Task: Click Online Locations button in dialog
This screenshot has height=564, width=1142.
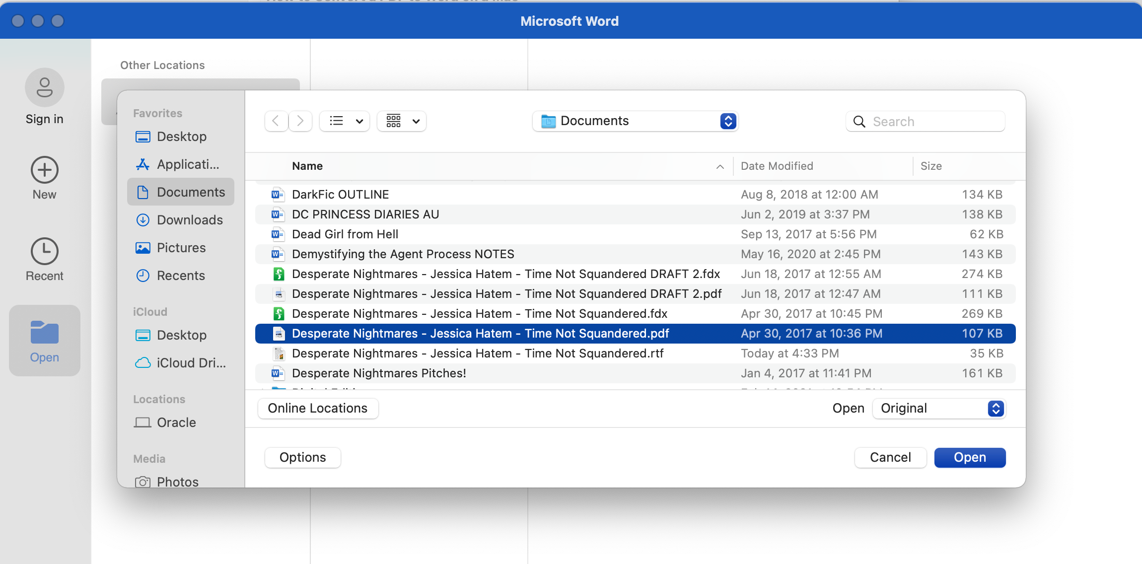Action: pos(318,408)
